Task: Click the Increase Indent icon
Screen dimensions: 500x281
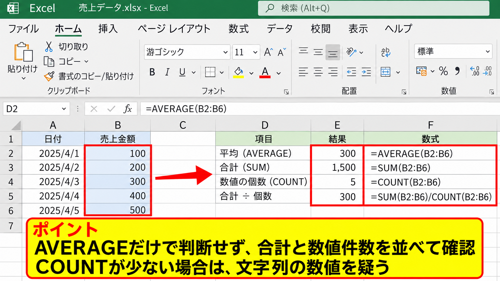Action: 366,72
